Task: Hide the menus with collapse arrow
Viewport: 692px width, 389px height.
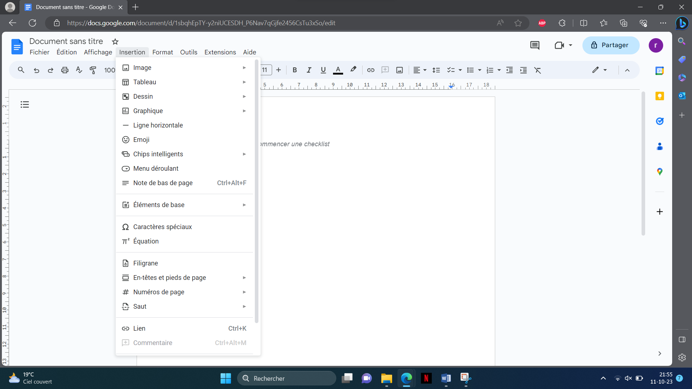Action: click(627, 70)
